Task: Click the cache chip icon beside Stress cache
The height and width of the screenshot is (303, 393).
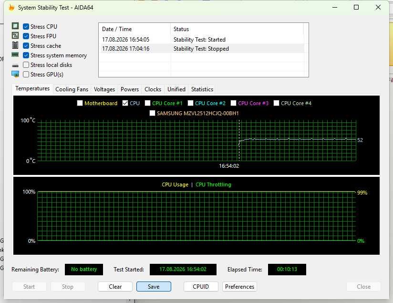Action: [x=15, y=45]
